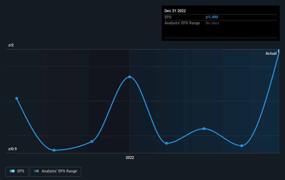Click the 'No data' analysts range value
This screenshot has width=285, height=180.
coord(212,23)
